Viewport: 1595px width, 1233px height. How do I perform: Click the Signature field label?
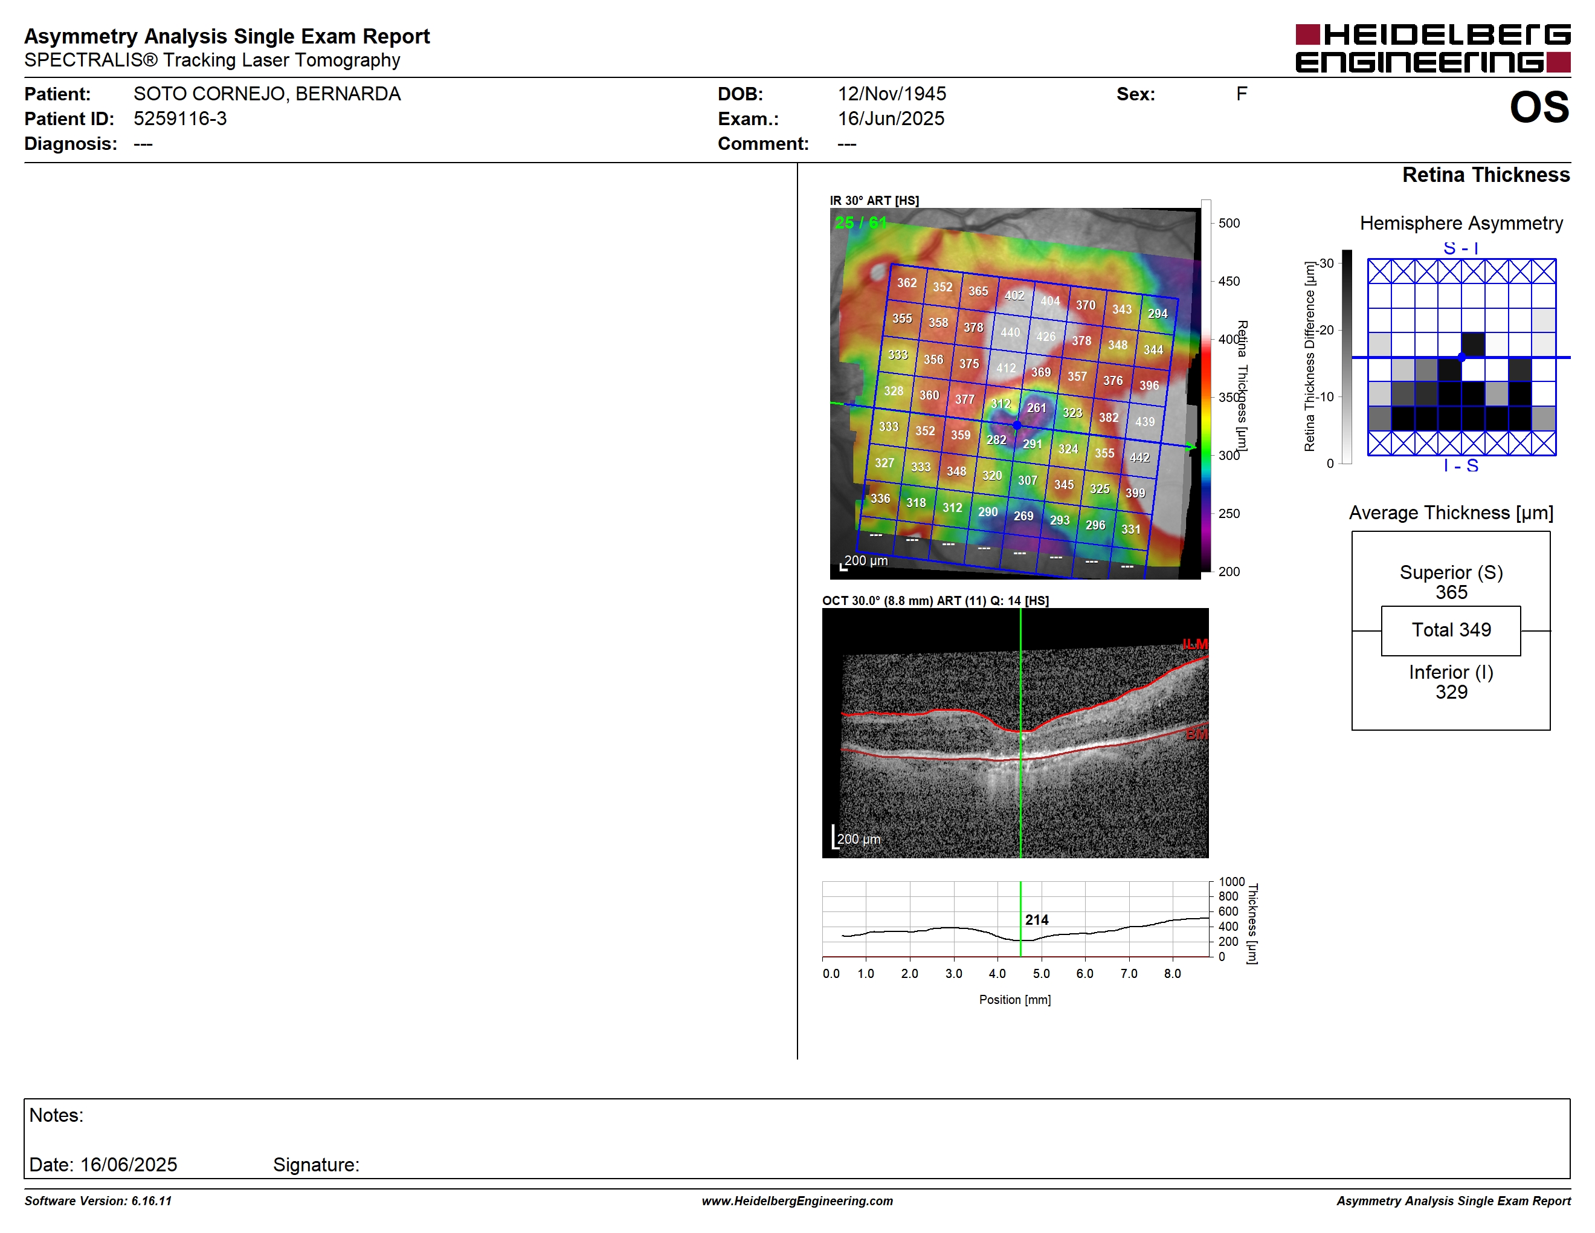pyautogui.click(x=316, y=1165)
